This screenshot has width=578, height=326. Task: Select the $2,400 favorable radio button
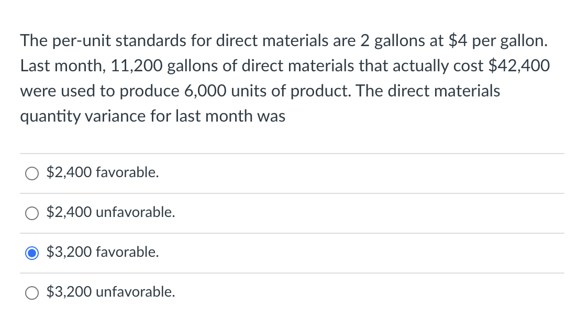point(31,173)
